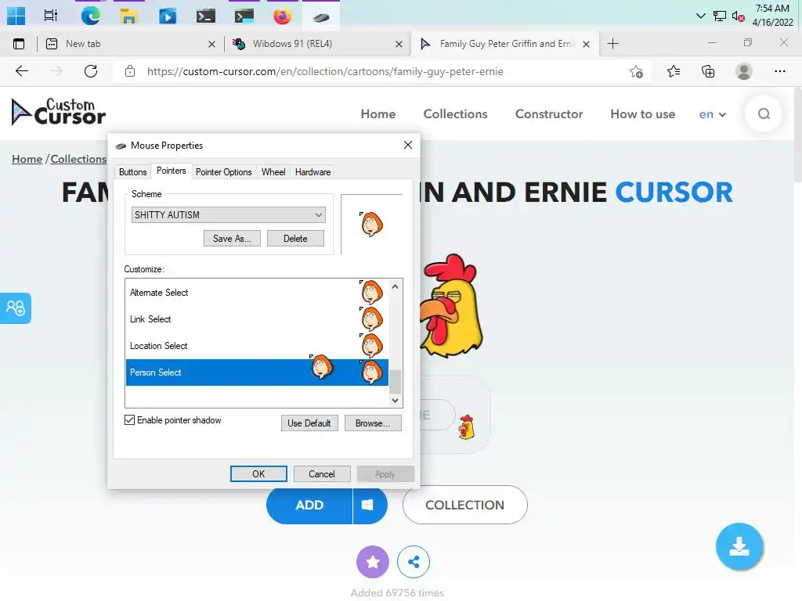The height and width of the screenshot is (601, 802).
Task: Expand the en language dropdown
Action: coord(713,114)
